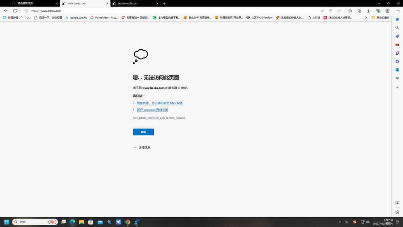Image resolution: width=403 pixels, height=227 pixels.
Task: Open Mail app from the taskbar
Action: click(100, 222)
